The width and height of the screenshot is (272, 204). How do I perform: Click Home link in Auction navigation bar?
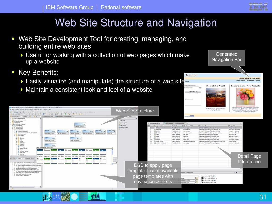point(242,78)
